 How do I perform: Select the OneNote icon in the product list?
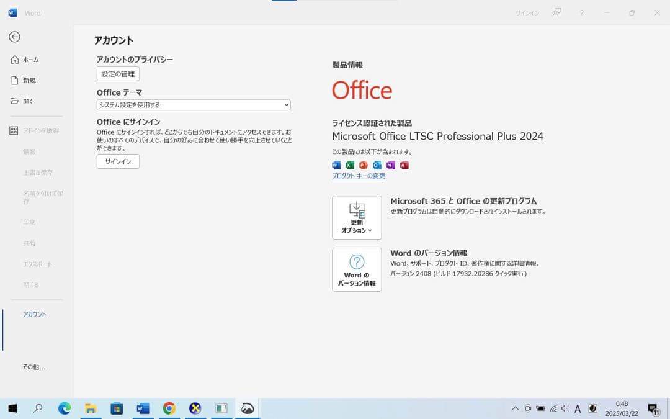tap(390, 165)
